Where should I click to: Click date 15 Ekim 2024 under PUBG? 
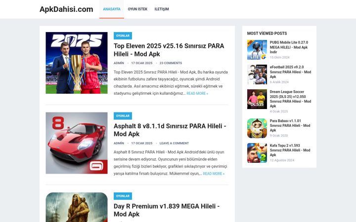(280, 58)
